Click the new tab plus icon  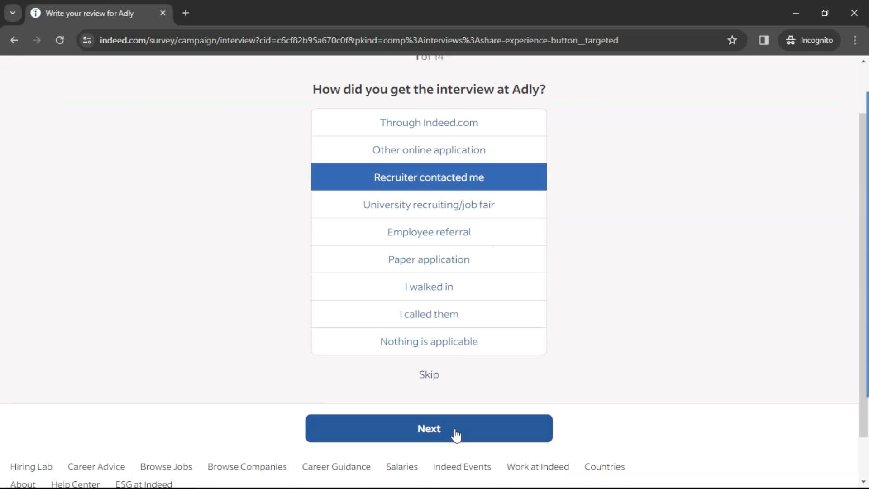186,13
